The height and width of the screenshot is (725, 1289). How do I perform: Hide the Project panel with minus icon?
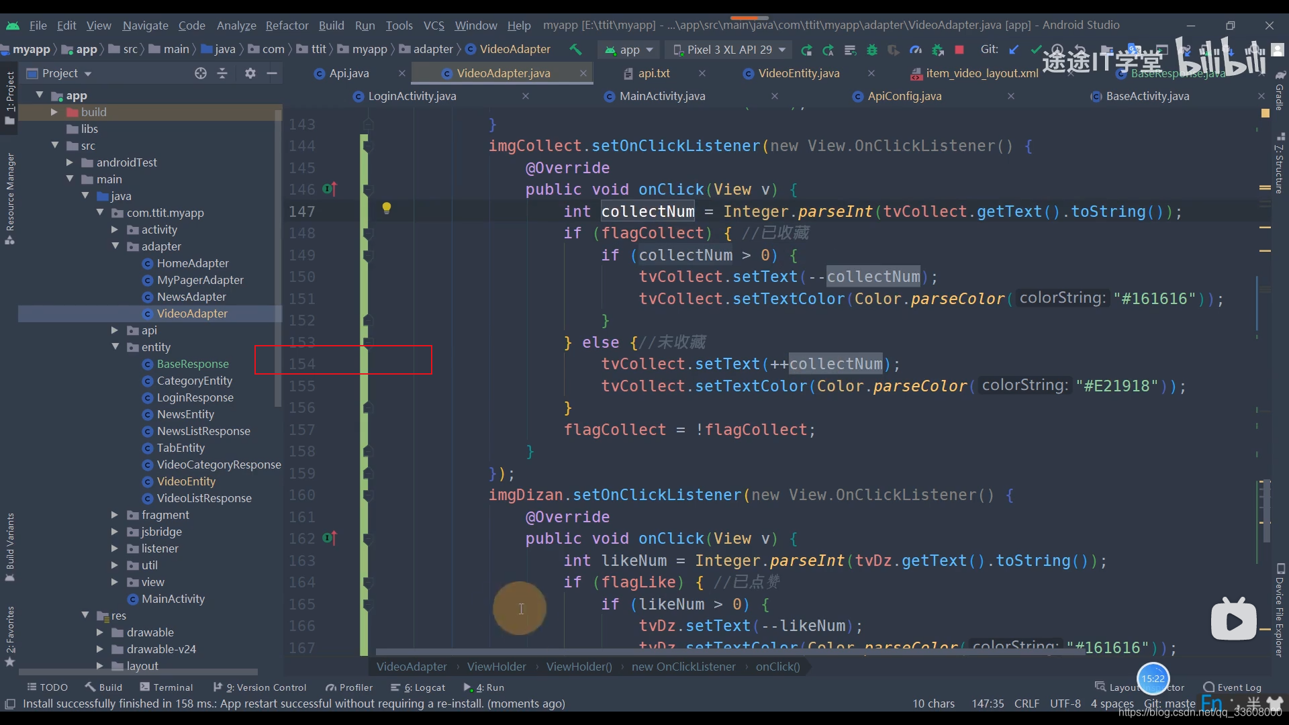272,73
